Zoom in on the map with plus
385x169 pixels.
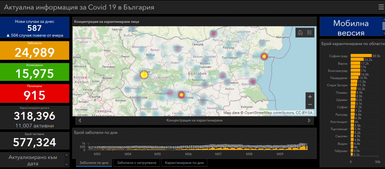(x=310, y=96)
